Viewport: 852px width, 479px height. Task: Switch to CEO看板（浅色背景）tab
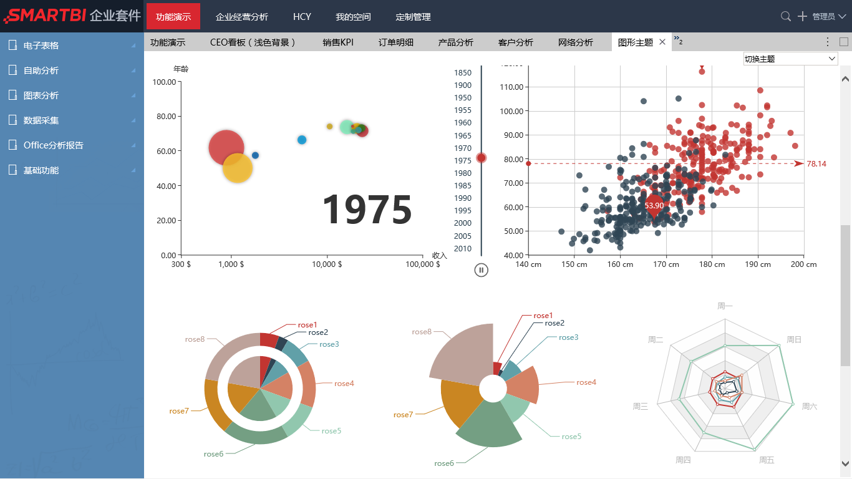253,42
